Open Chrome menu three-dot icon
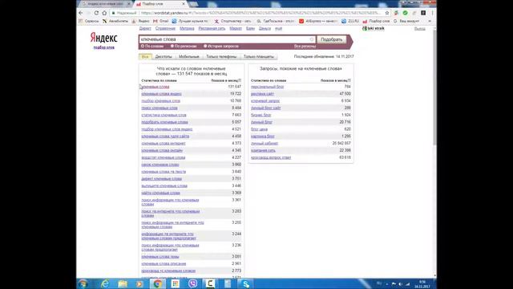This screenshot has height=289, width=513. click(x=432, y=13)
